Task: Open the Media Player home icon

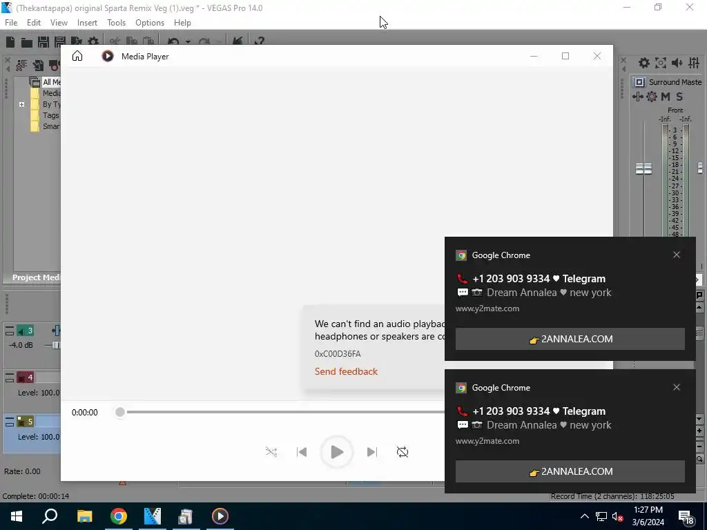Action: 77,56
